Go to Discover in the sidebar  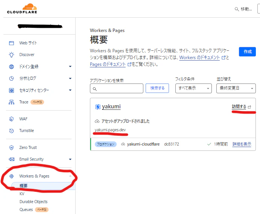pos(27,55)
